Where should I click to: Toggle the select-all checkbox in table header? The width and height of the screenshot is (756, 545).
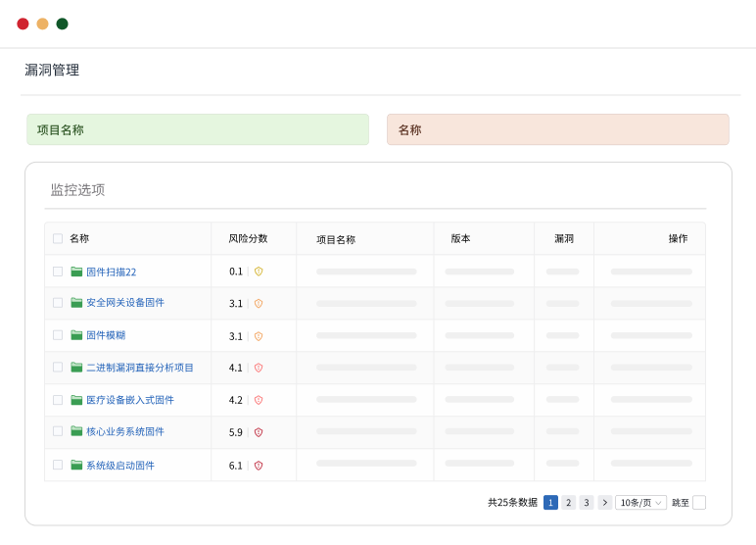point(58,238)
